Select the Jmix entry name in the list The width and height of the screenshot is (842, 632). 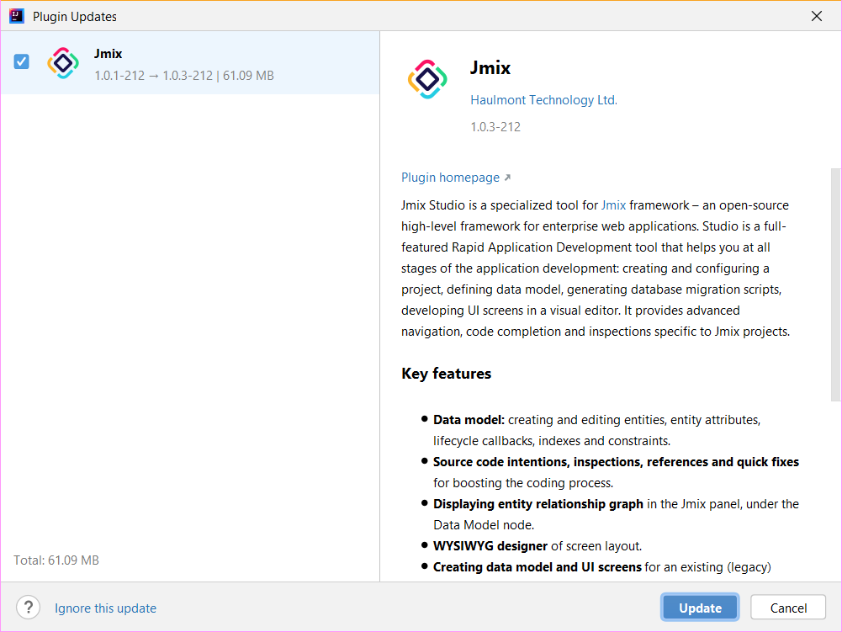[109, 54]
